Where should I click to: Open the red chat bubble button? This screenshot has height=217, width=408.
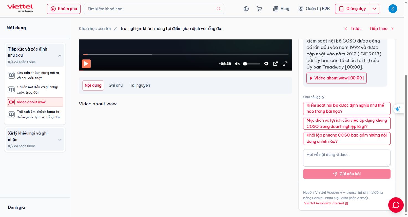396,205
